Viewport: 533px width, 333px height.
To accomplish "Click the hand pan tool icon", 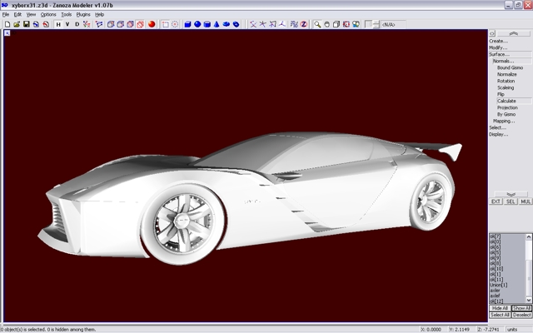I will tap(326, 24).
